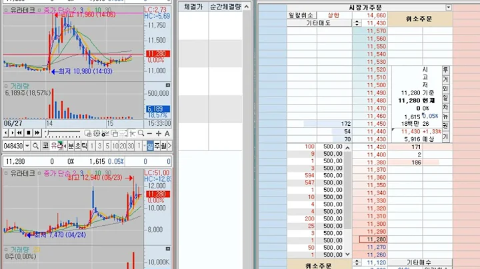This screenshot has height=269, width=480.
Task: Open the '시장가주문' order type dropdown
Action: coord(449,7)
